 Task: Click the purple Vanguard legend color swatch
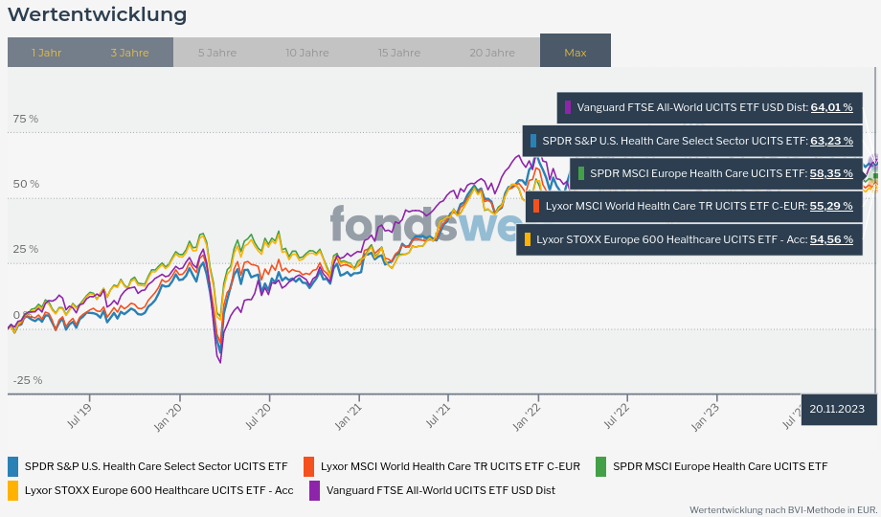coord(314,490)
